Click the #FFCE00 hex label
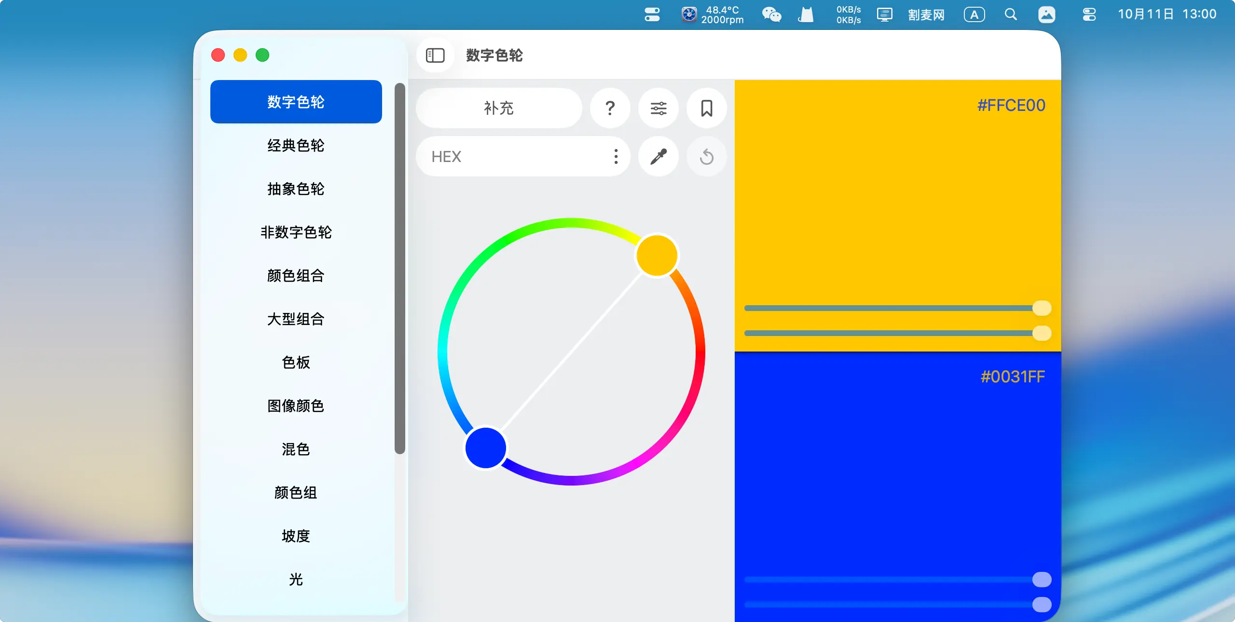The width and height of the screenshot is (1235, 622). pos(1011,105)
